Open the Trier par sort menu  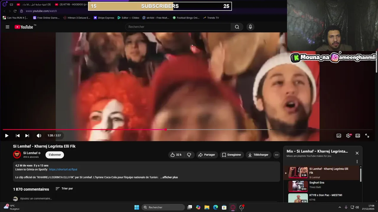[x=64, y=188]
